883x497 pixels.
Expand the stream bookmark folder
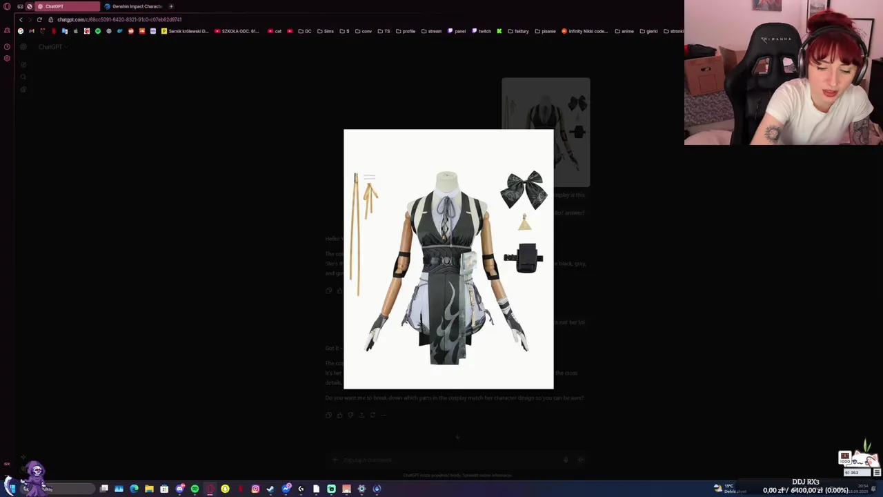tap(431, 31)
